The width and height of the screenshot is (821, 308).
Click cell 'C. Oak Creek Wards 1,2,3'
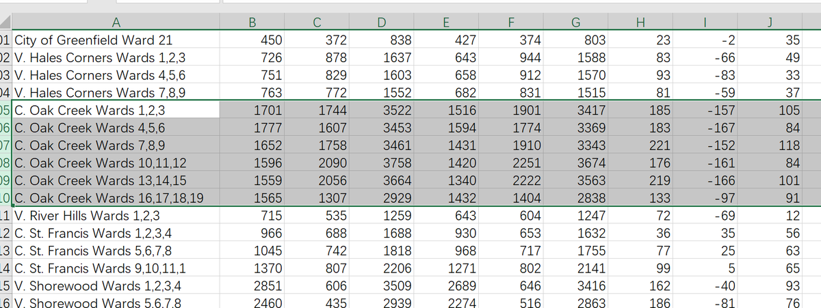(x=115, y=109)
